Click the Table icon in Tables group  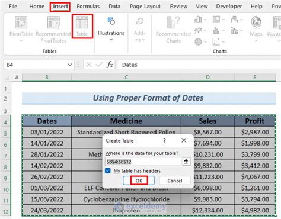click(x=82, y=22)
